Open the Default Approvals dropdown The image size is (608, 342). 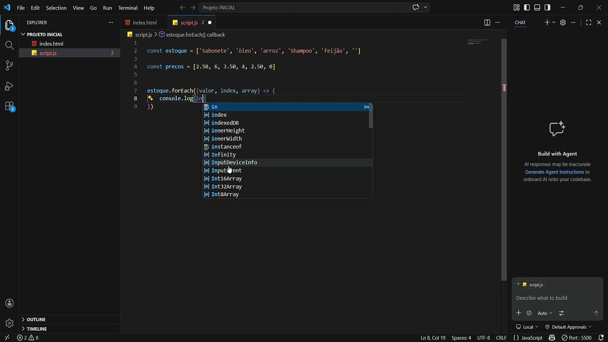point(569,327)
